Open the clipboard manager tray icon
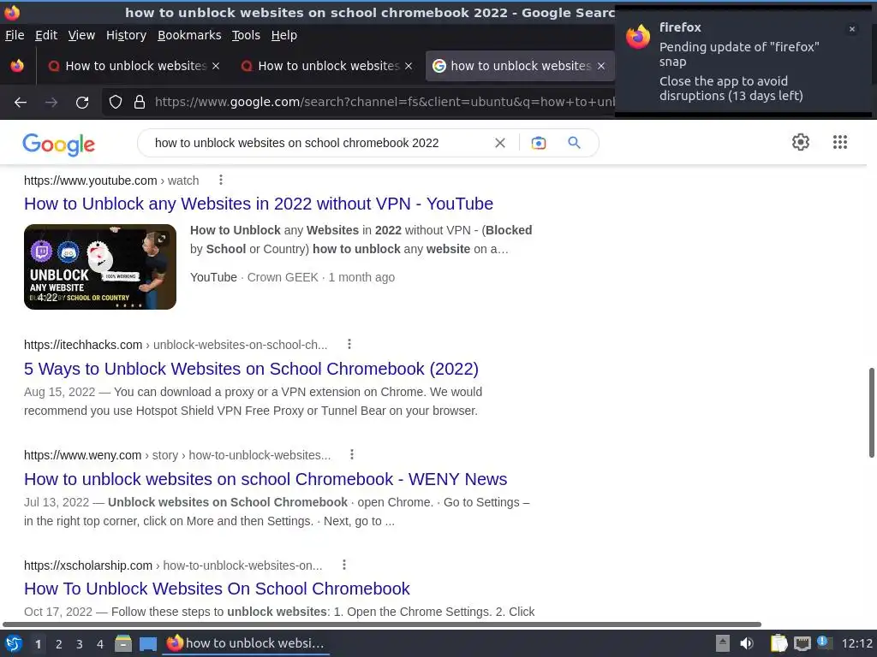The image size is (877, 657). (779, 643)
